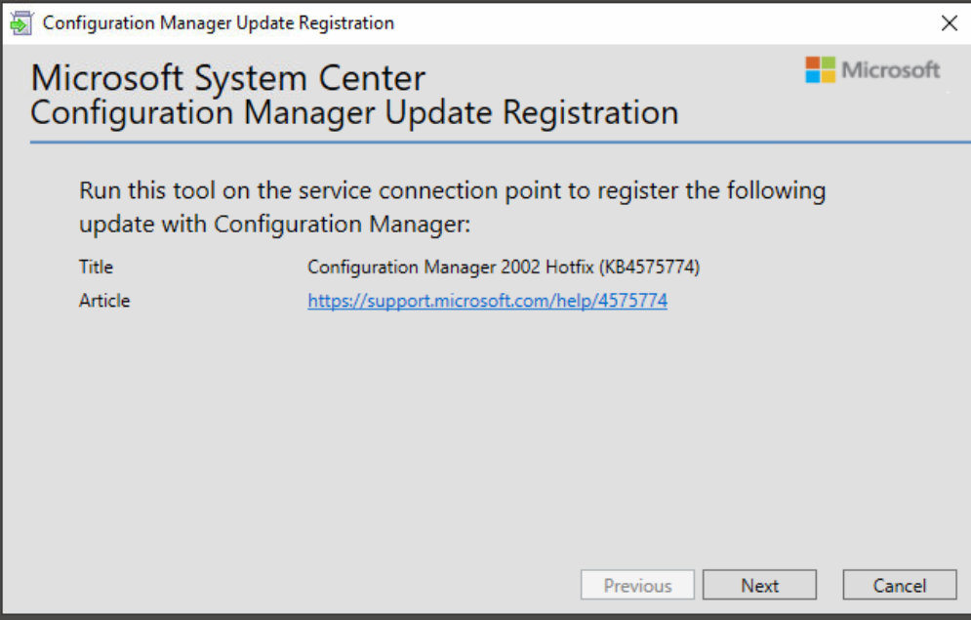Cancel the update registration wizard
The width and height of the screenshot is (971, 620).
coord(899,586)
